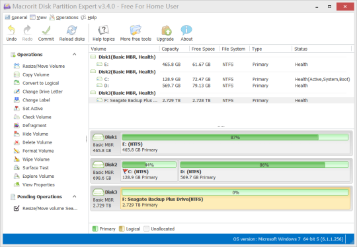Select the E: volume row
This screenshot has height=247, width=357.
tap(221, 65)
